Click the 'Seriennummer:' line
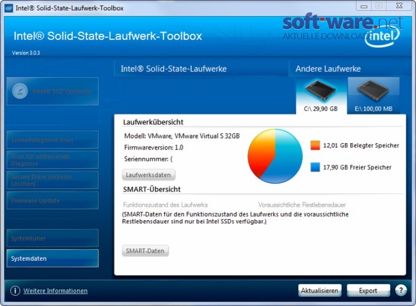Image resolution: width=416 pixels, height=306 pixels. click(148, 159)
